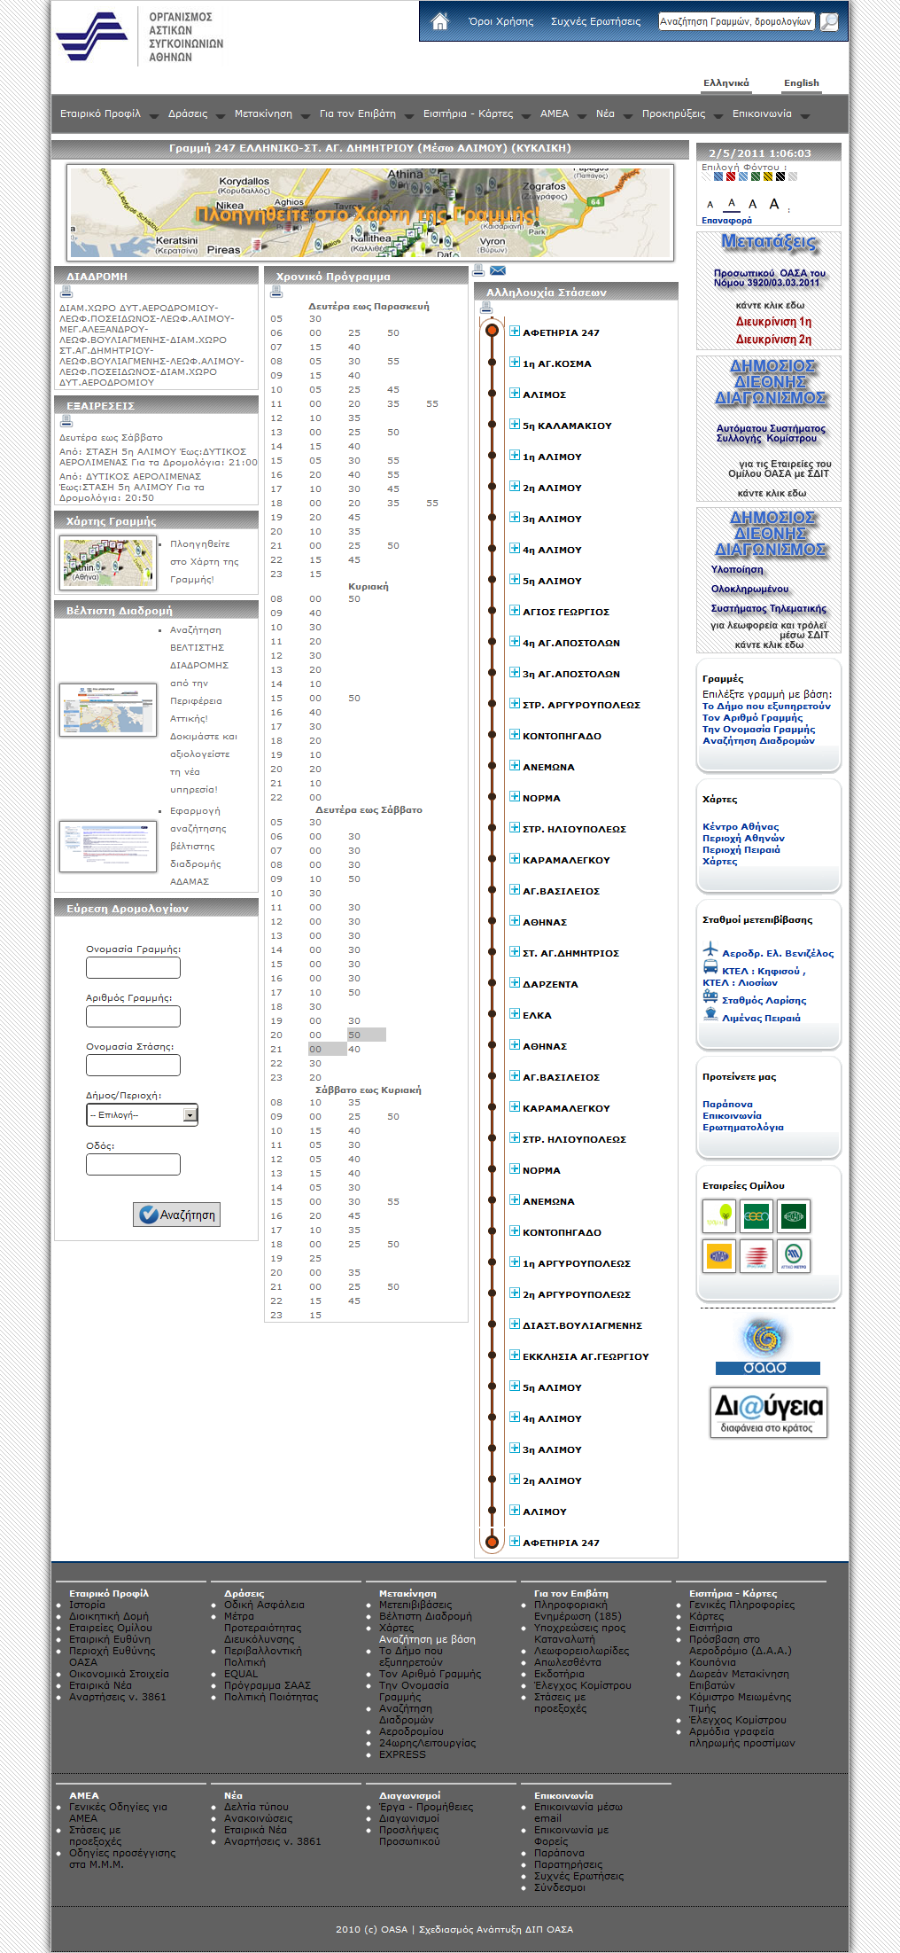Open the Attiko Metro company logo

click(x=794, y=1255)
